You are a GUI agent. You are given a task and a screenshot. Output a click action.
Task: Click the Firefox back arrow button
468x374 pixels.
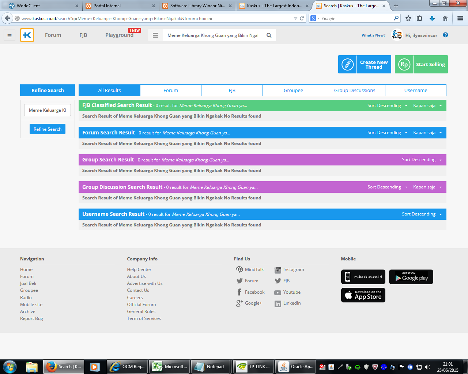coord(7,18)
